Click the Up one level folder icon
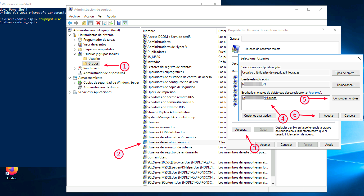This screenshot has width=364, height=196. coord(84,23)
